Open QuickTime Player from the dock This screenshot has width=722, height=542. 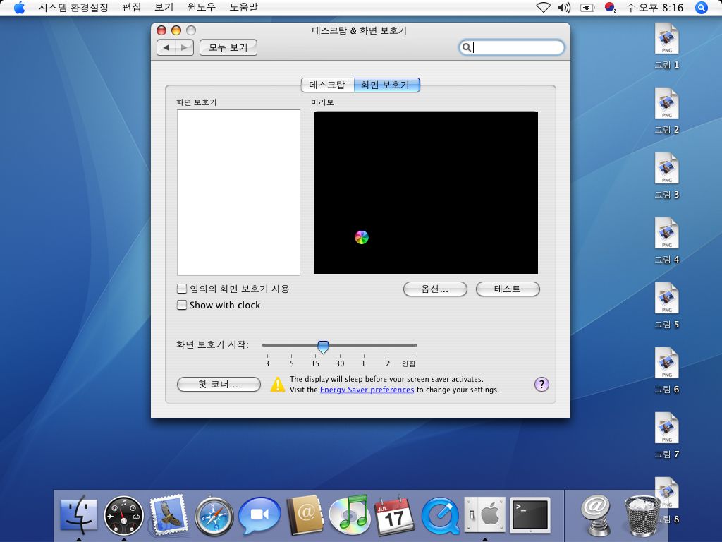click(440, 517)
